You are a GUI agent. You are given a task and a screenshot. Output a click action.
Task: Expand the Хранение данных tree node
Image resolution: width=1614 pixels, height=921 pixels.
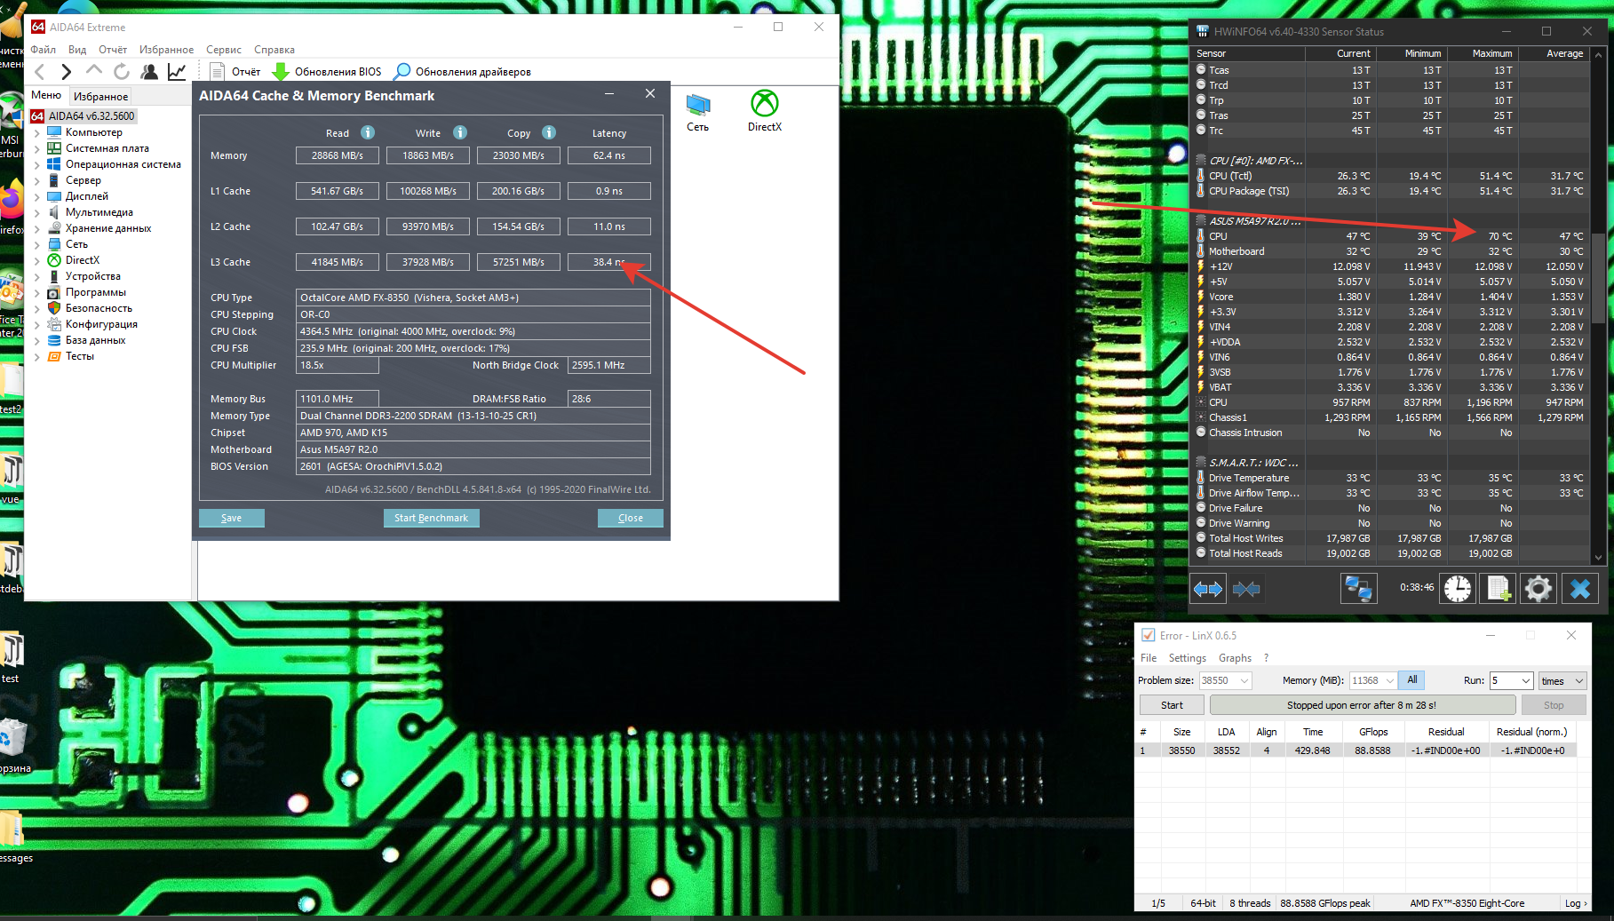(x=37, y=229)
